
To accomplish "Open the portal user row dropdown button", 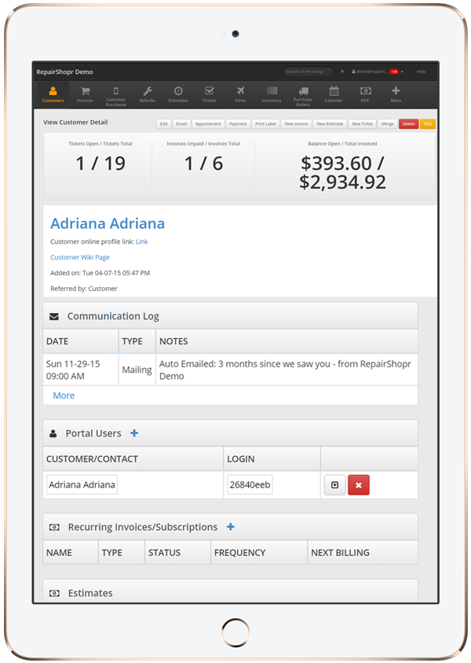I will click(x=334, y=485).
